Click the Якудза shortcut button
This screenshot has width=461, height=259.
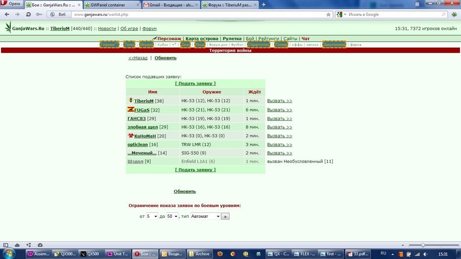click(146, 45)
